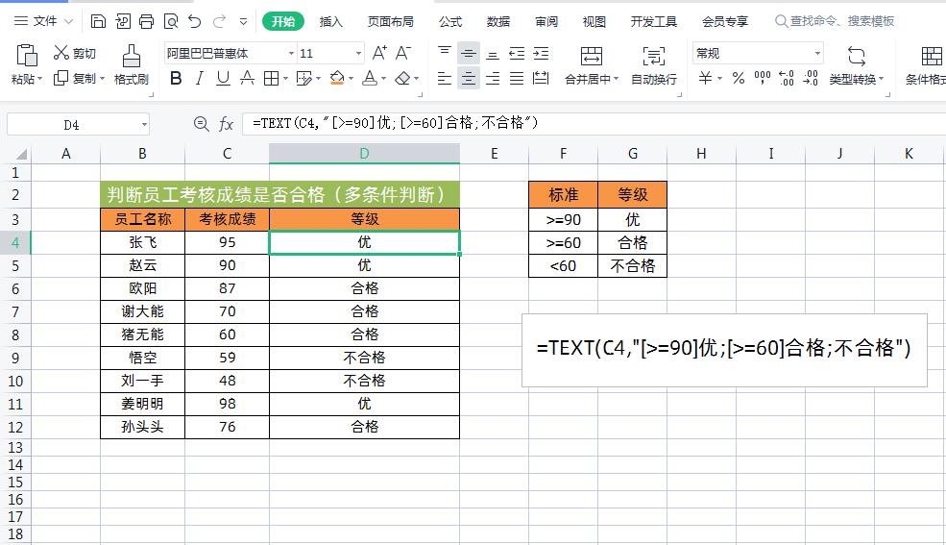Screen dimensions: 946x545
Task: Click the Undo arrow icon
Action: coord(194,22)
